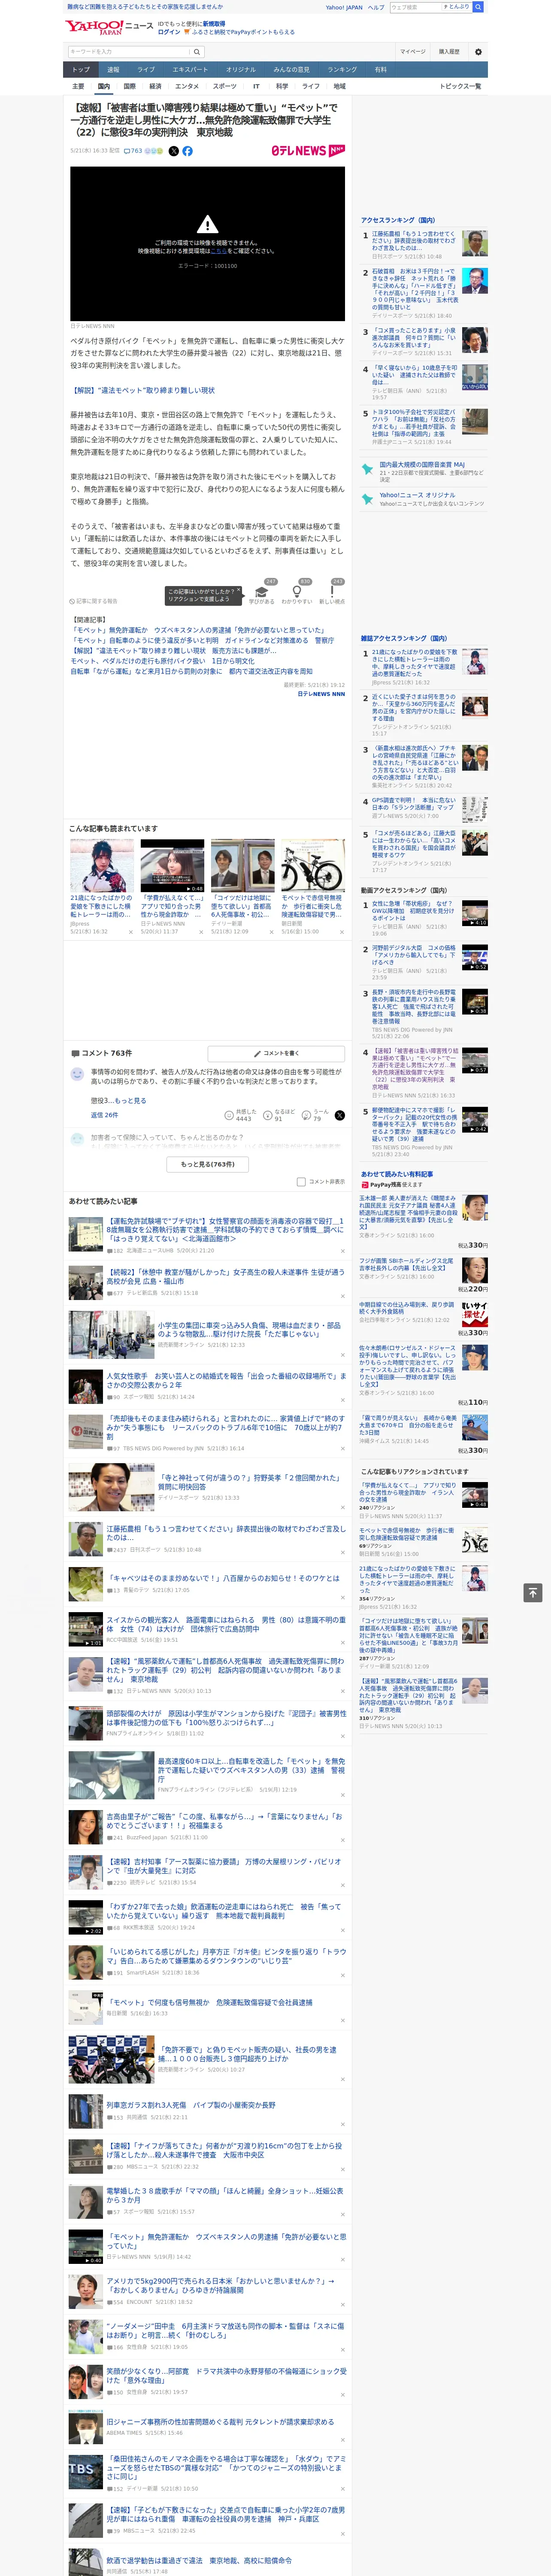This screenshot has width=551, height=2576.
Task: Open related article 自転車「ながら運転」罰則
Action: click(191, 671)
